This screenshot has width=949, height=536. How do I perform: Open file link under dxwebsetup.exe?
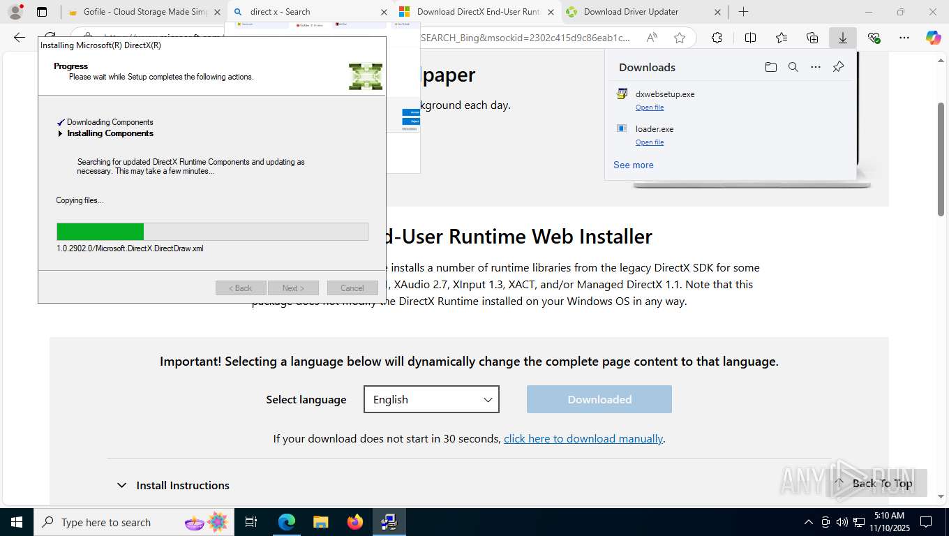pyautogui.click(x=650, y=107)
